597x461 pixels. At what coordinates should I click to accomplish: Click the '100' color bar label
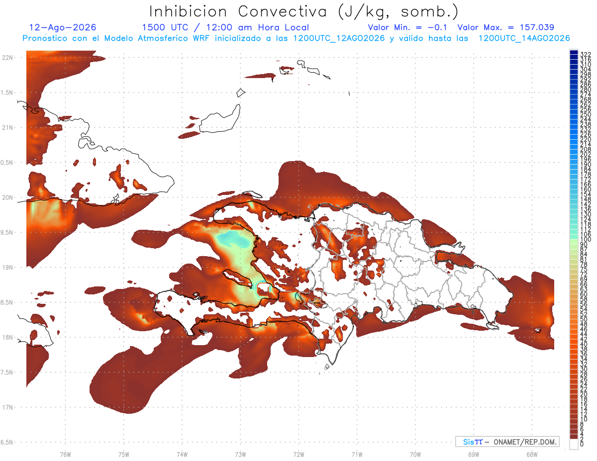click(x=585, y=240)
